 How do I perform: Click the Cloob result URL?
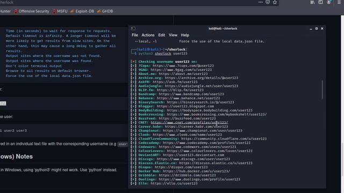tap(187, 135)
